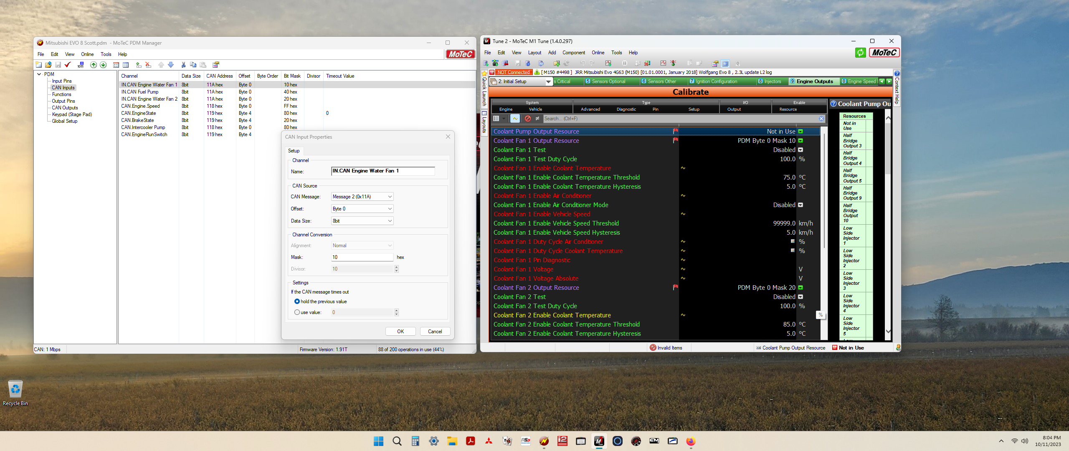This screenshot has height=451, width=1069.
Task: Click Quick Launch vertical tab
Action: point(484,89)
